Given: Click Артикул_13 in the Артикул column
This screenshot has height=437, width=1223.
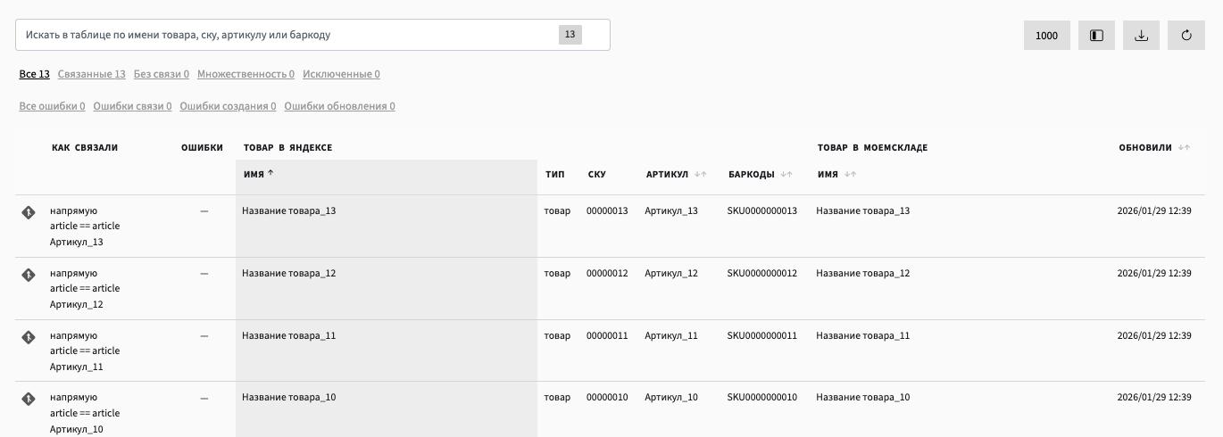Looking at the screenshot, I should click(x=671, y=211).
